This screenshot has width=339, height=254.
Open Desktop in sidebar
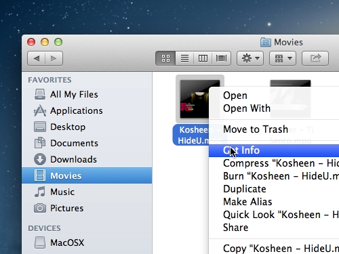(87, 127)
